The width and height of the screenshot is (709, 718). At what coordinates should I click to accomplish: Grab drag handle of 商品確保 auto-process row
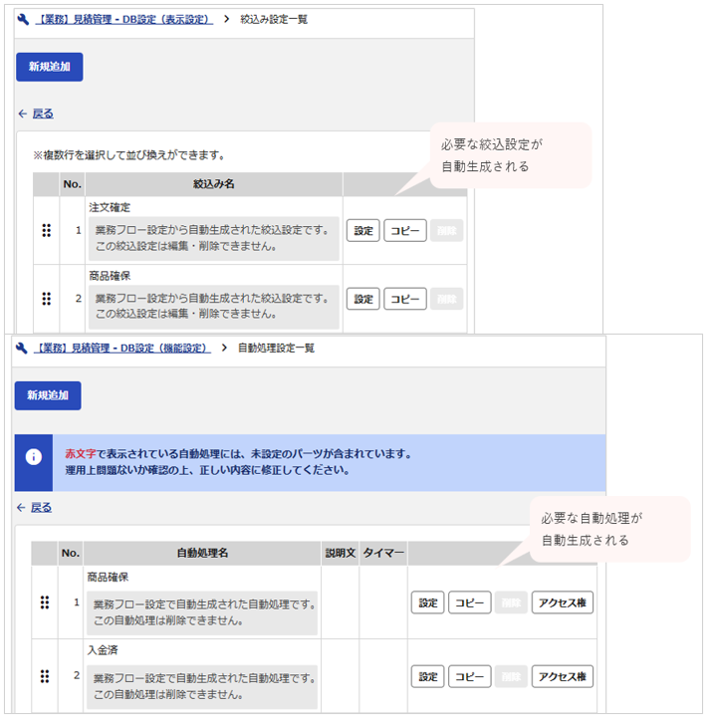tap(45, 602)
